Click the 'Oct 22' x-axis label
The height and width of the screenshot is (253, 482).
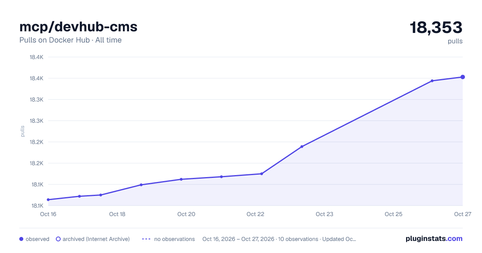(255, 214)
